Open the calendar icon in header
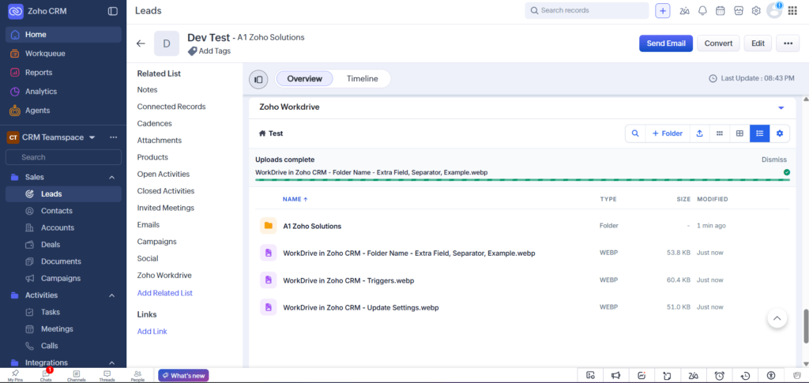 pyautogui.click(x=721, y=11)
